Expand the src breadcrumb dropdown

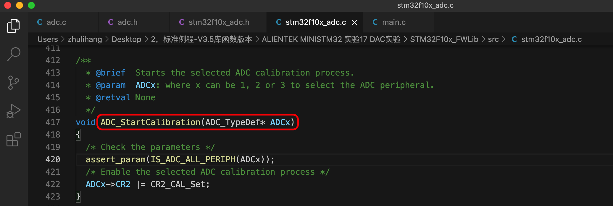[493, 39]
